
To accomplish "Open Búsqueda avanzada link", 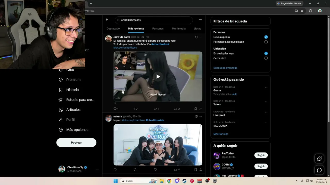I will (x=225, y=68).
